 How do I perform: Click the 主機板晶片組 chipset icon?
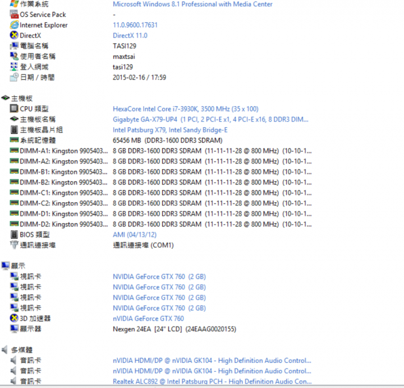tap(14, 129)
